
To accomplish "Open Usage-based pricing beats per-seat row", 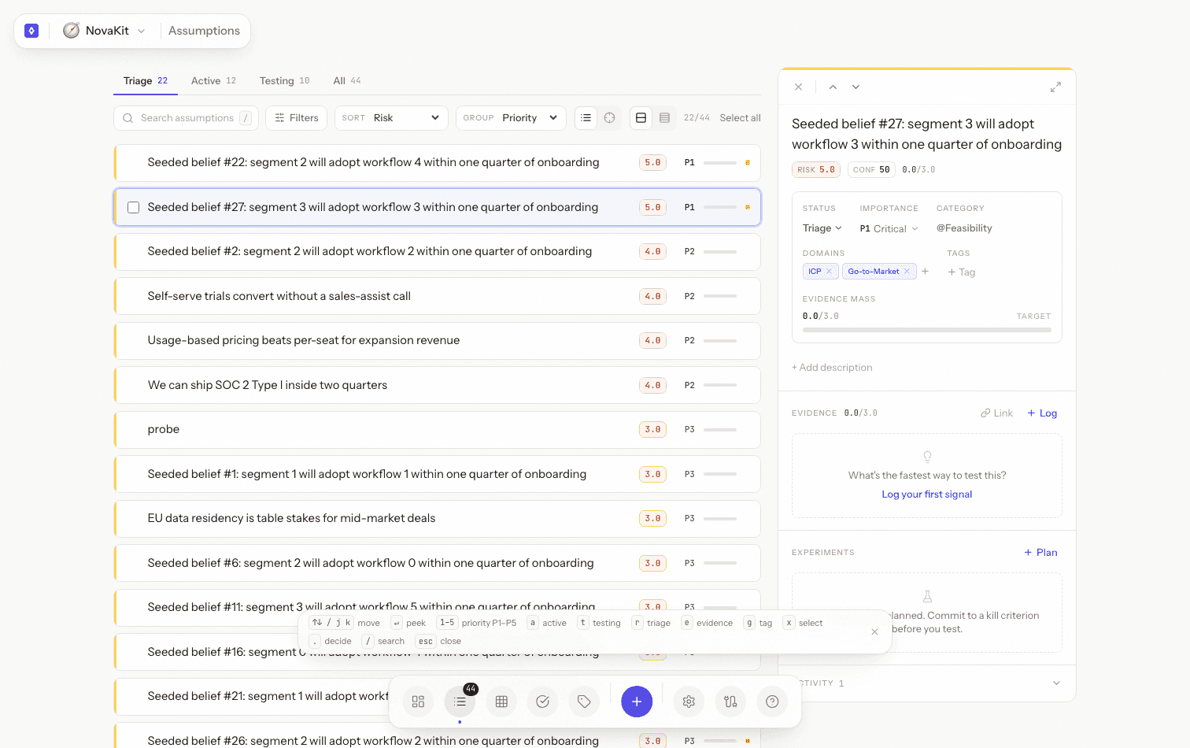I will tap(438, 341).
